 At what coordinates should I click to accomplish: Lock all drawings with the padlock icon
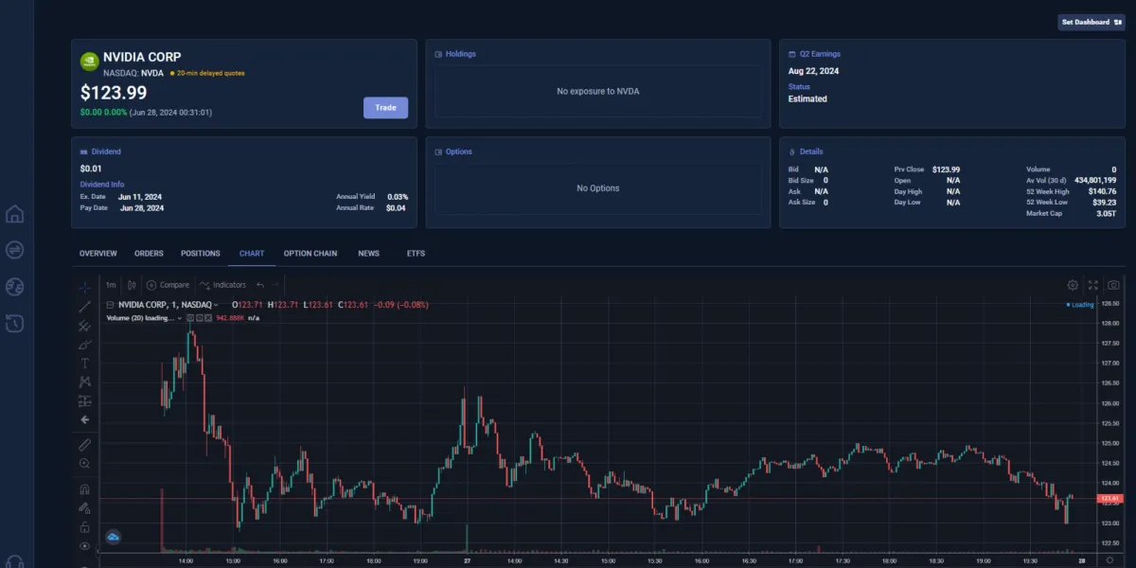pos(84,526)
